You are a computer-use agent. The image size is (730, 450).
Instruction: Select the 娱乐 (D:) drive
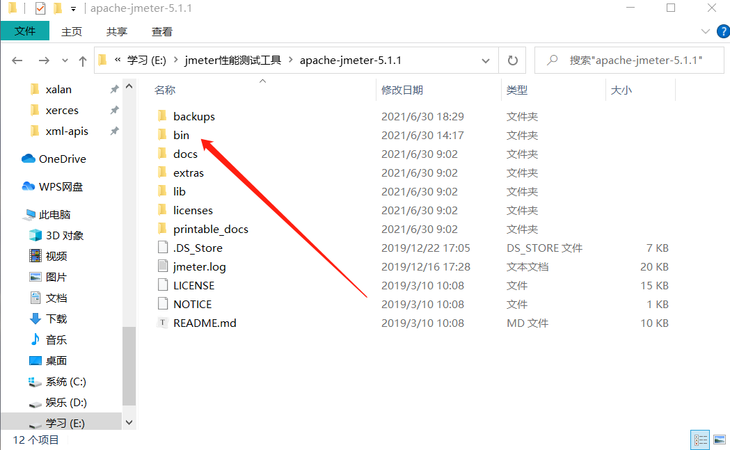(66, 403)
